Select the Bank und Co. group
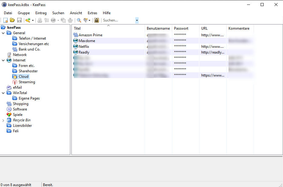283x187 pixels. click(x=29, y=49)
